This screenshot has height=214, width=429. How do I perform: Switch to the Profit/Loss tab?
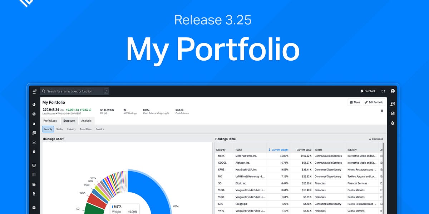click(x=50, y=121)
